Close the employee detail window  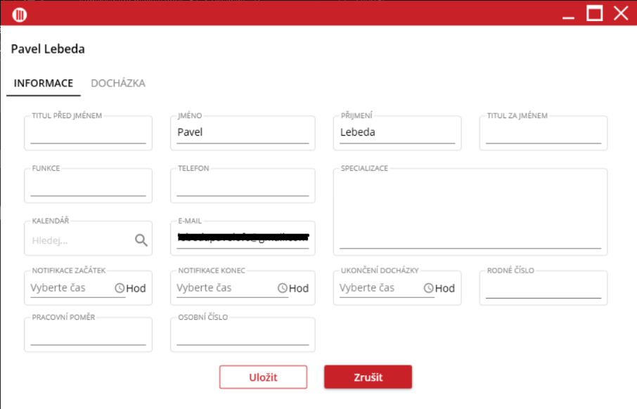point(620,13)
